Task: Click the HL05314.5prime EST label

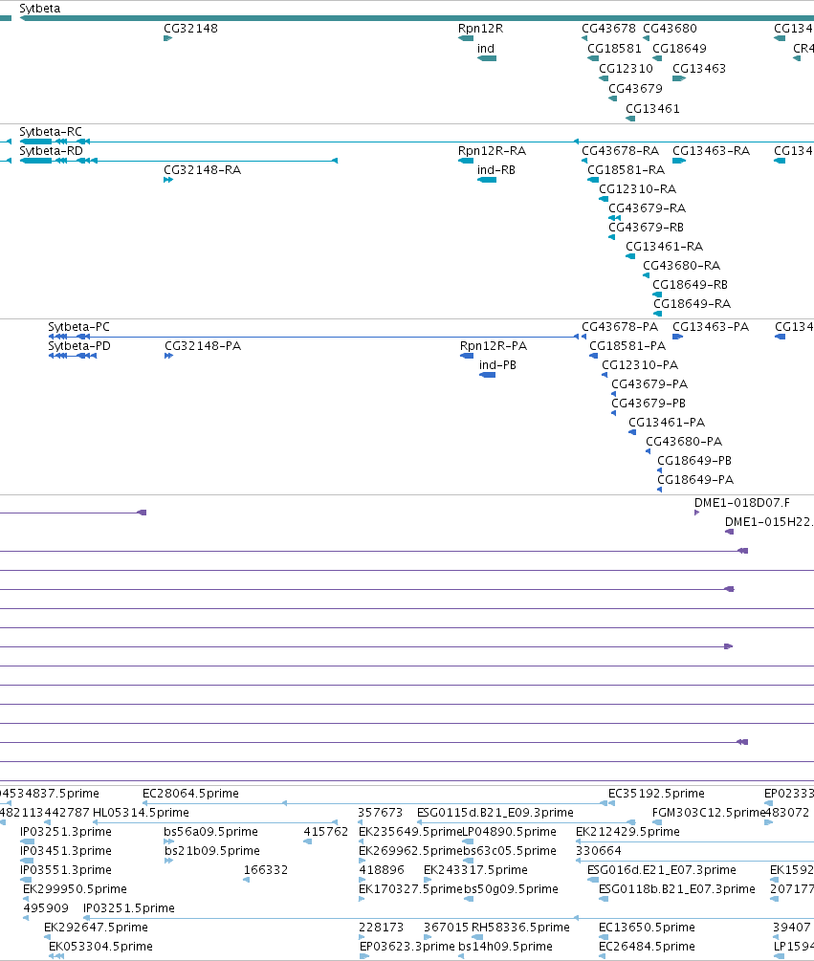Action: tap(141, 813)
